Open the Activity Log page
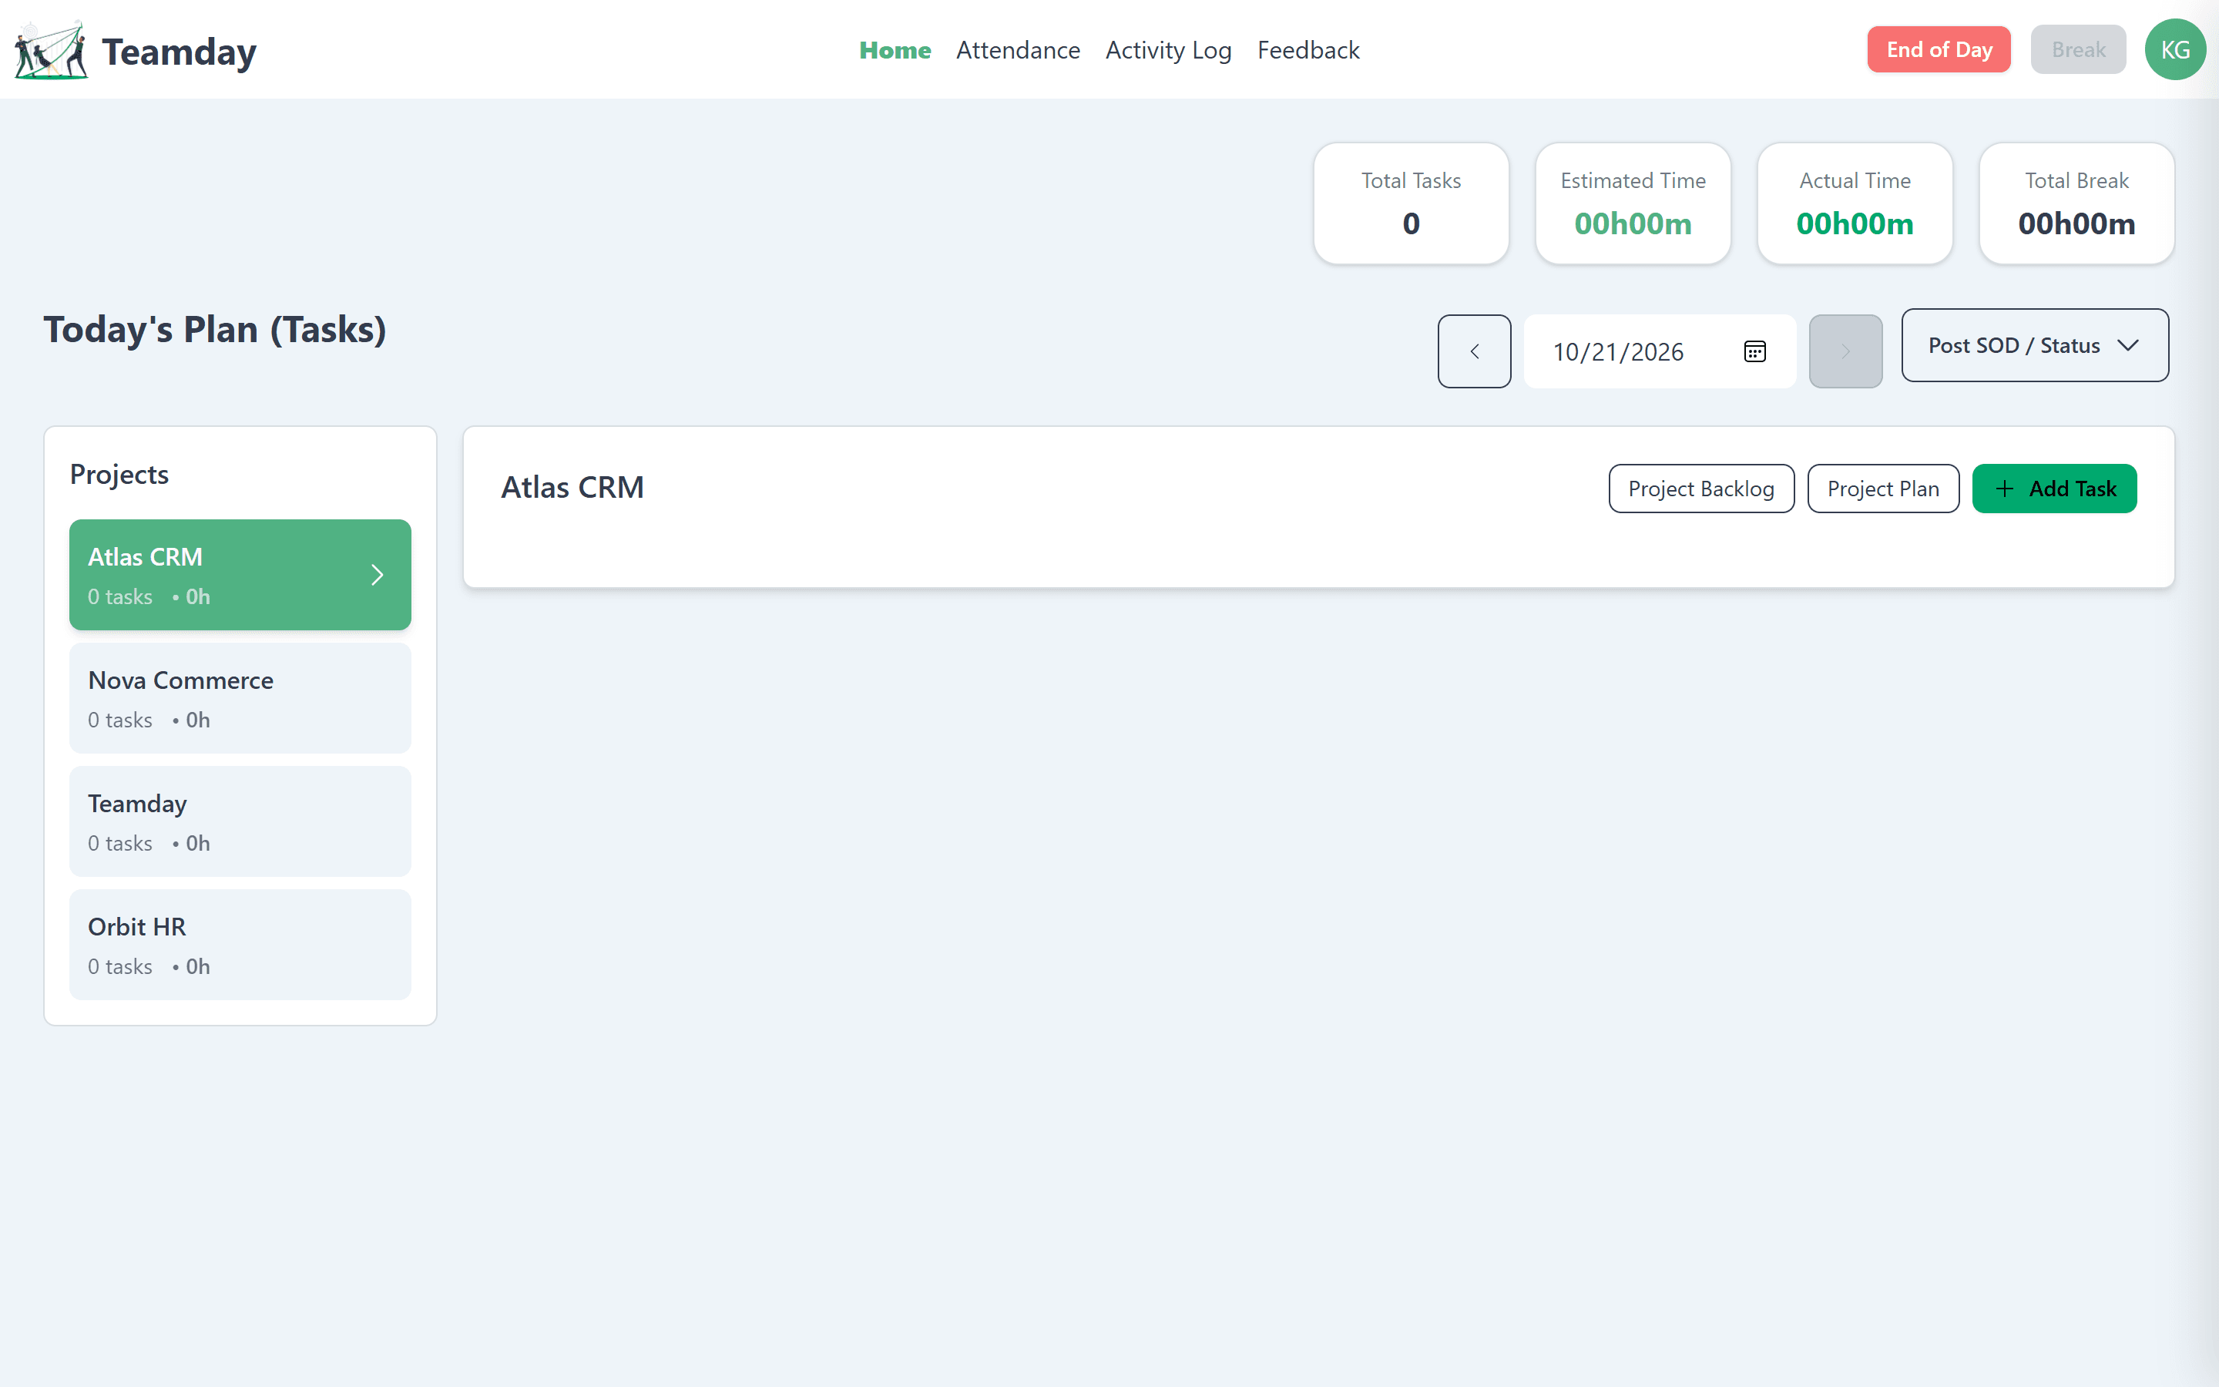The width and height of the screenshot is (2219, 1387). click(1168, 50)
